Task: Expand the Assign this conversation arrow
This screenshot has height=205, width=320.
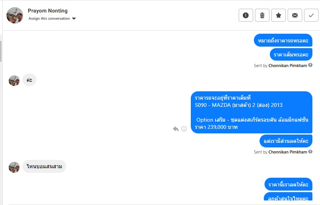Action: pyautogui.click(x=74, y=19)
